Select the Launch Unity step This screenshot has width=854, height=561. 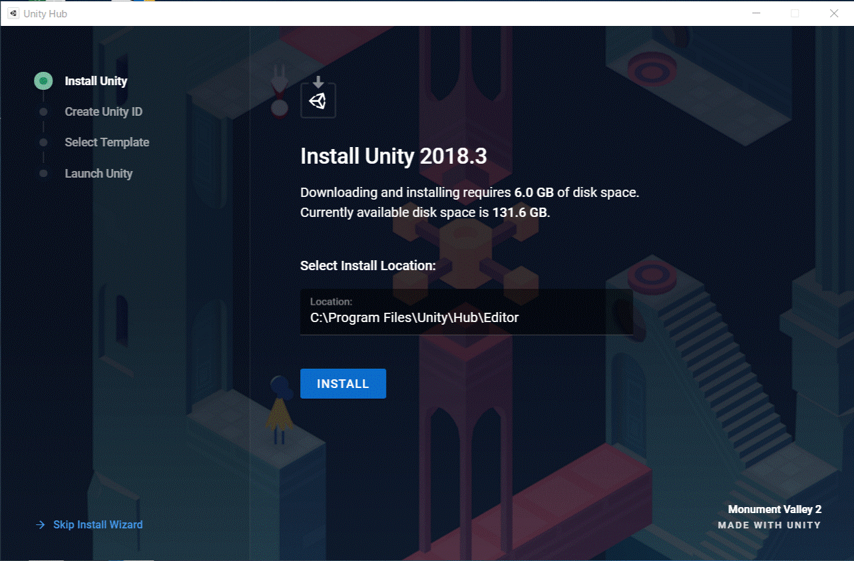(99, 174)
